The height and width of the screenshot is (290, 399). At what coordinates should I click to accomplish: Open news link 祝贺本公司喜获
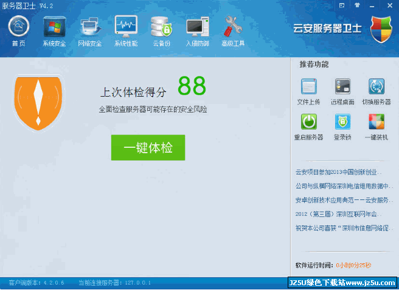tap(344, 228)
